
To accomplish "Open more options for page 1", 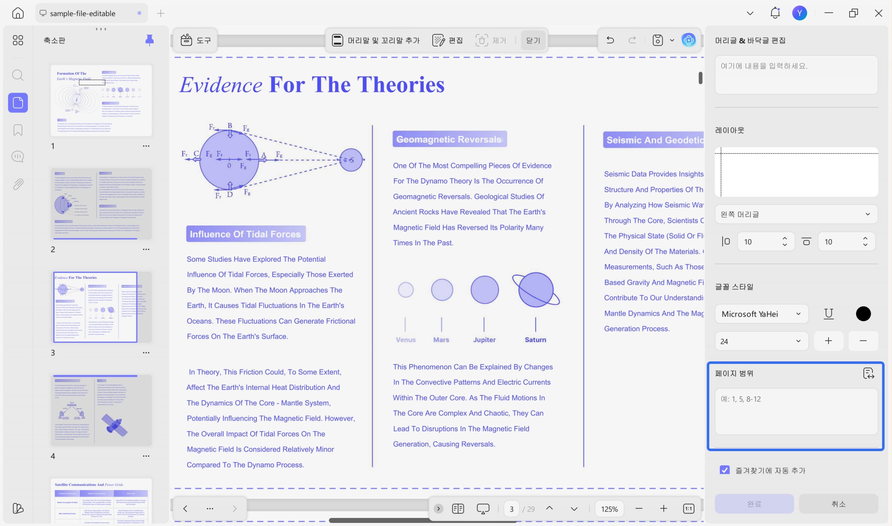I will [146, 146].
